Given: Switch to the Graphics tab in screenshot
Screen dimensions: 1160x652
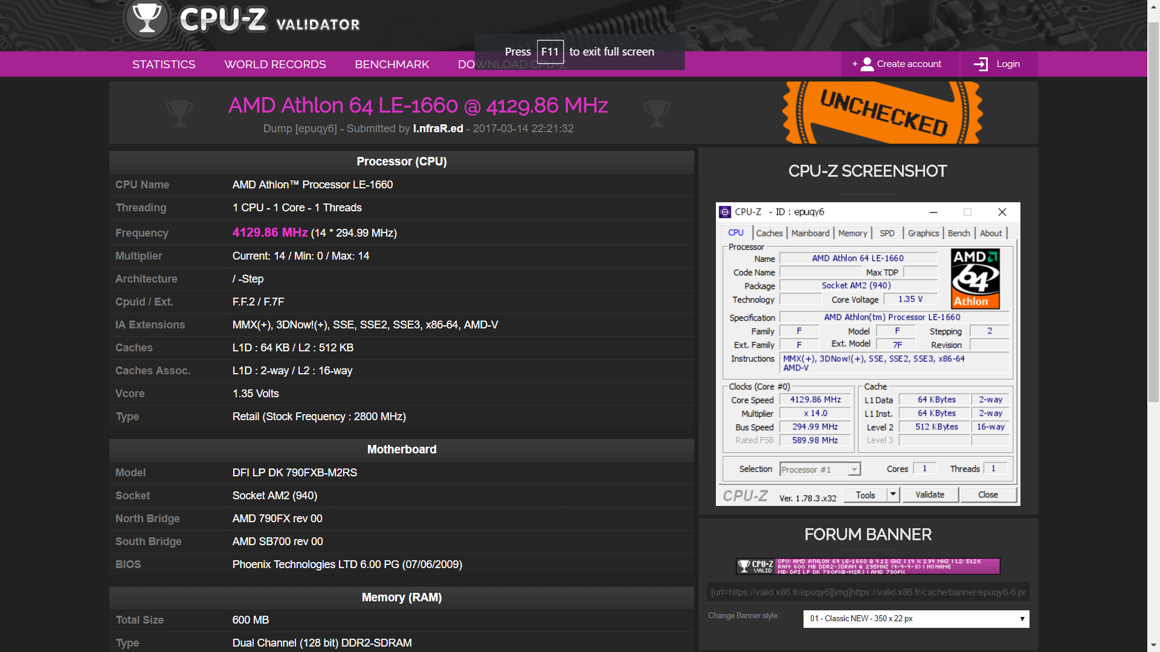Looking at the screenshot, I should coord(923,233).
